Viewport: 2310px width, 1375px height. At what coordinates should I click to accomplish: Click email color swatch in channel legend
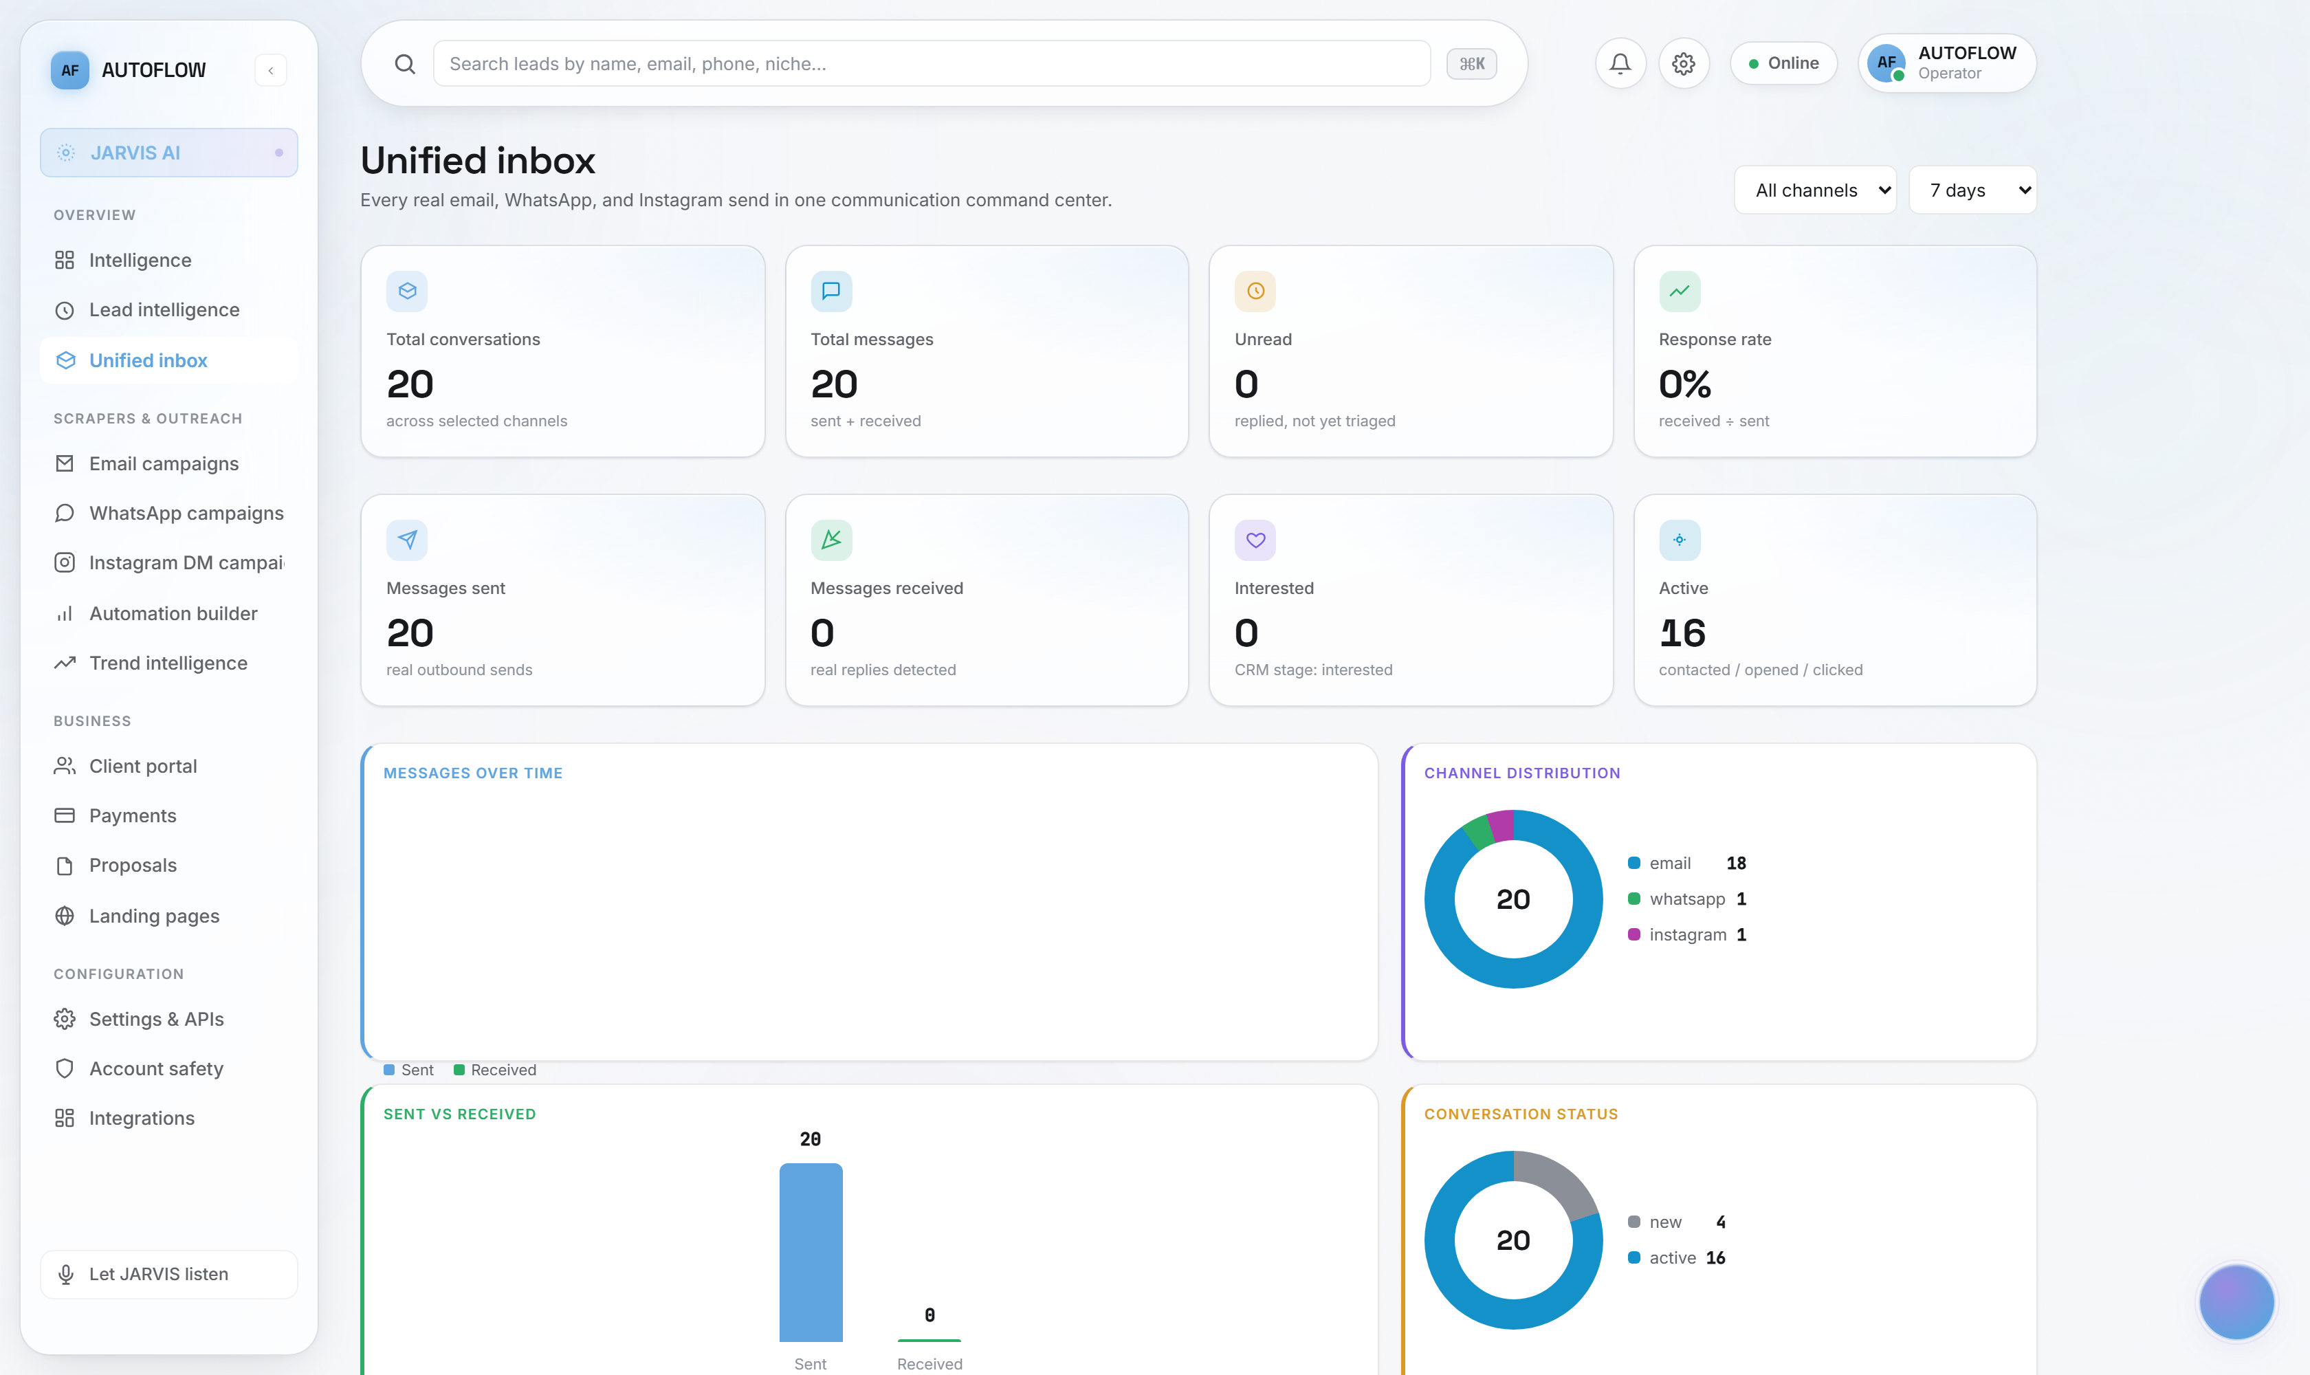pos(1634,863)
